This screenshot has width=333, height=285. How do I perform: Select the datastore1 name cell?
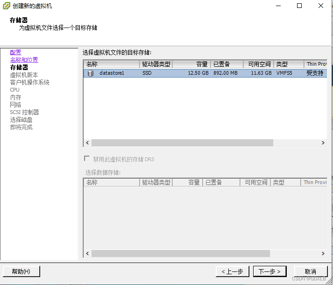112,73
